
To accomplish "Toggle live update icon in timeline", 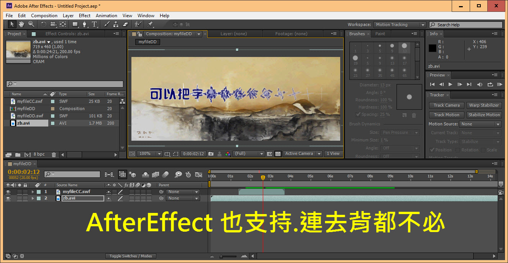I will pos(122,174).
